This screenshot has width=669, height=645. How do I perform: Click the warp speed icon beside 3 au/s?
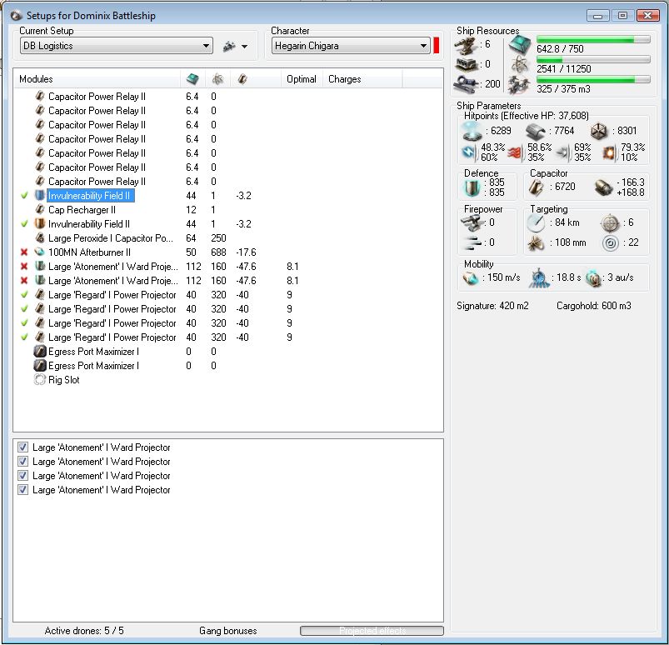[593, 277]
